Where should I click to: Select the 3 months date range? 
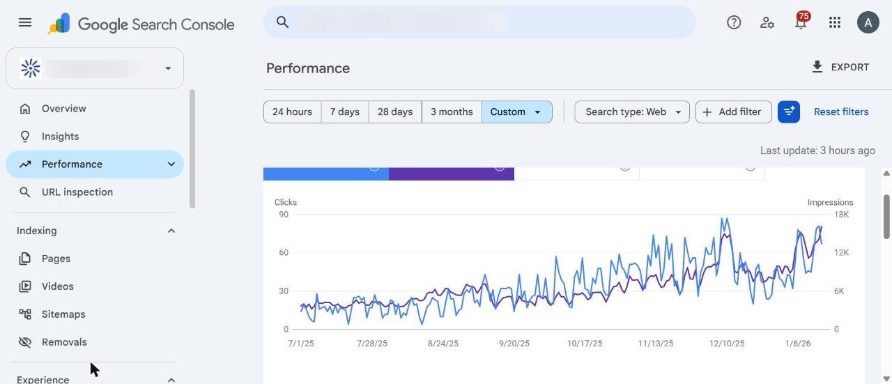tap(452, 112)
